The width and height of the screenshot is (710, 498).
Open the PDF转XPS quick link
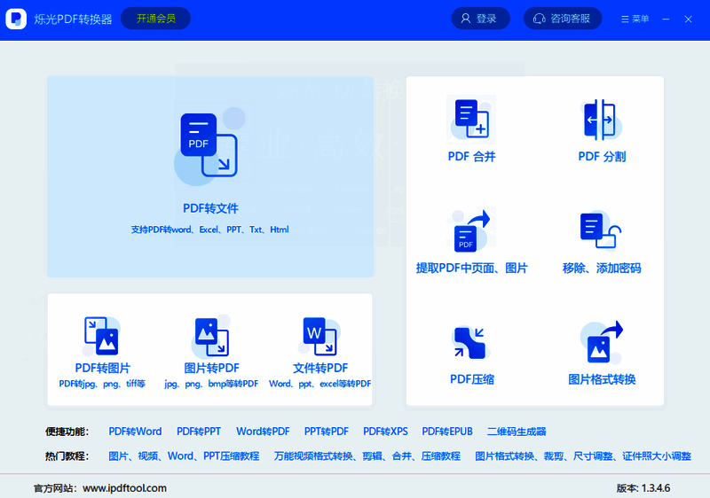385,432
